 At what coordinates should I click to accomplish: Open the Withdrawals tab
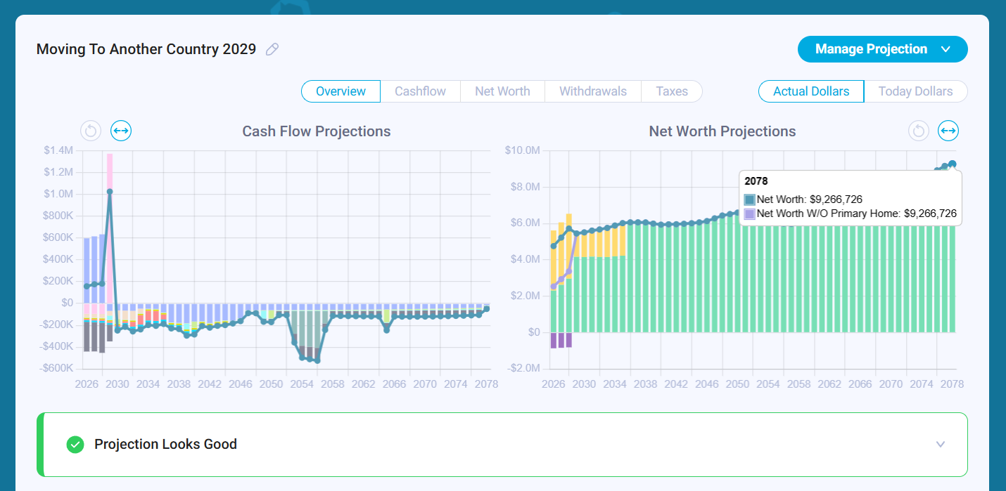click(x=593, y=91)
